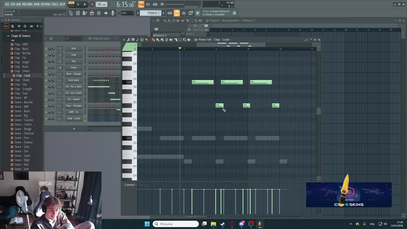The width and height of the screenshot is (407, 229).
Task: Click the red Record button
Action: point(92,4)
